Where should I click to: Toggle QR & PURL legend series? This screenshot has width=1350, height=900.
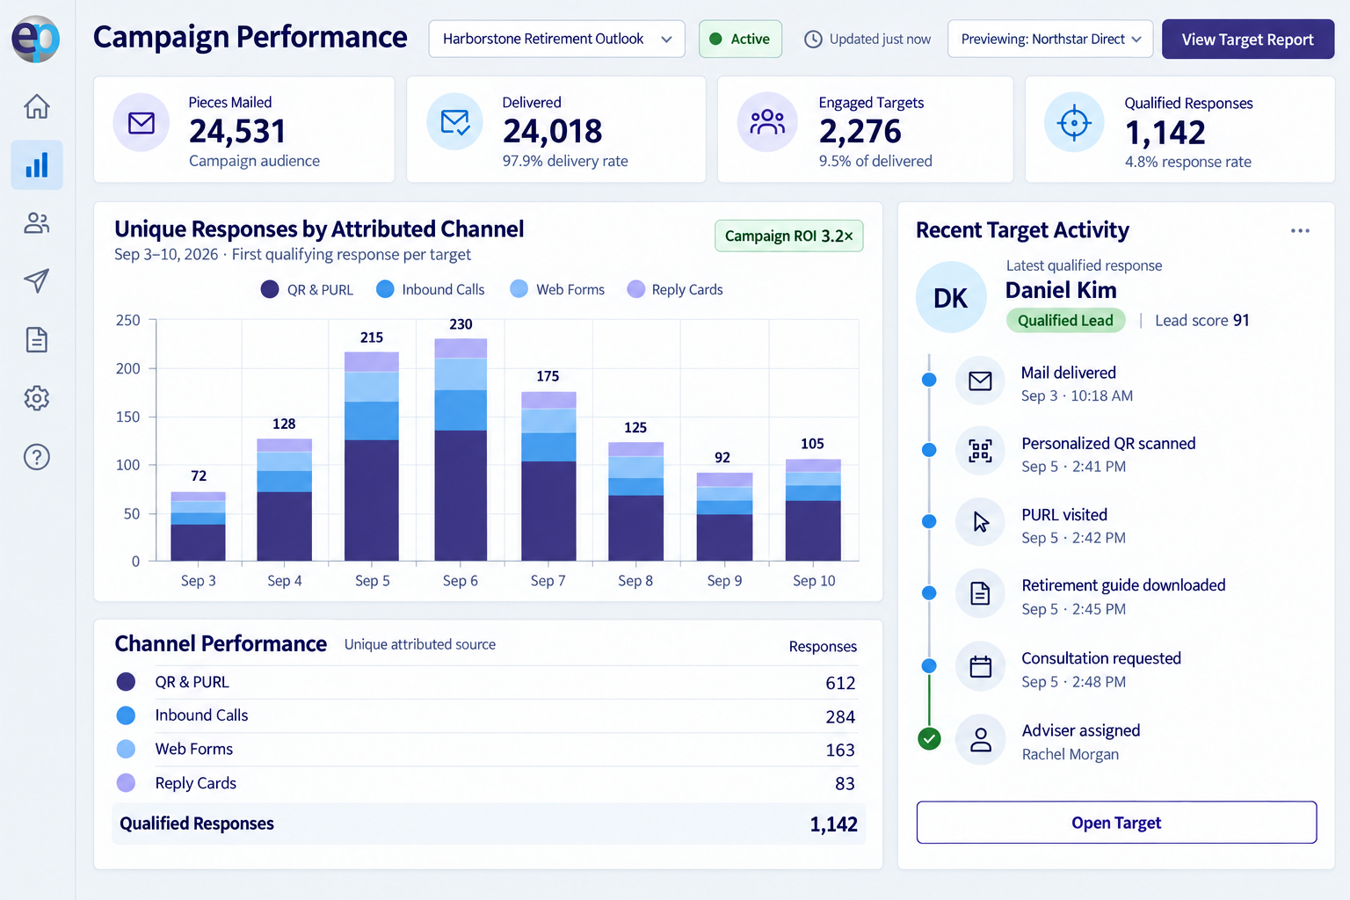point(308,289)
